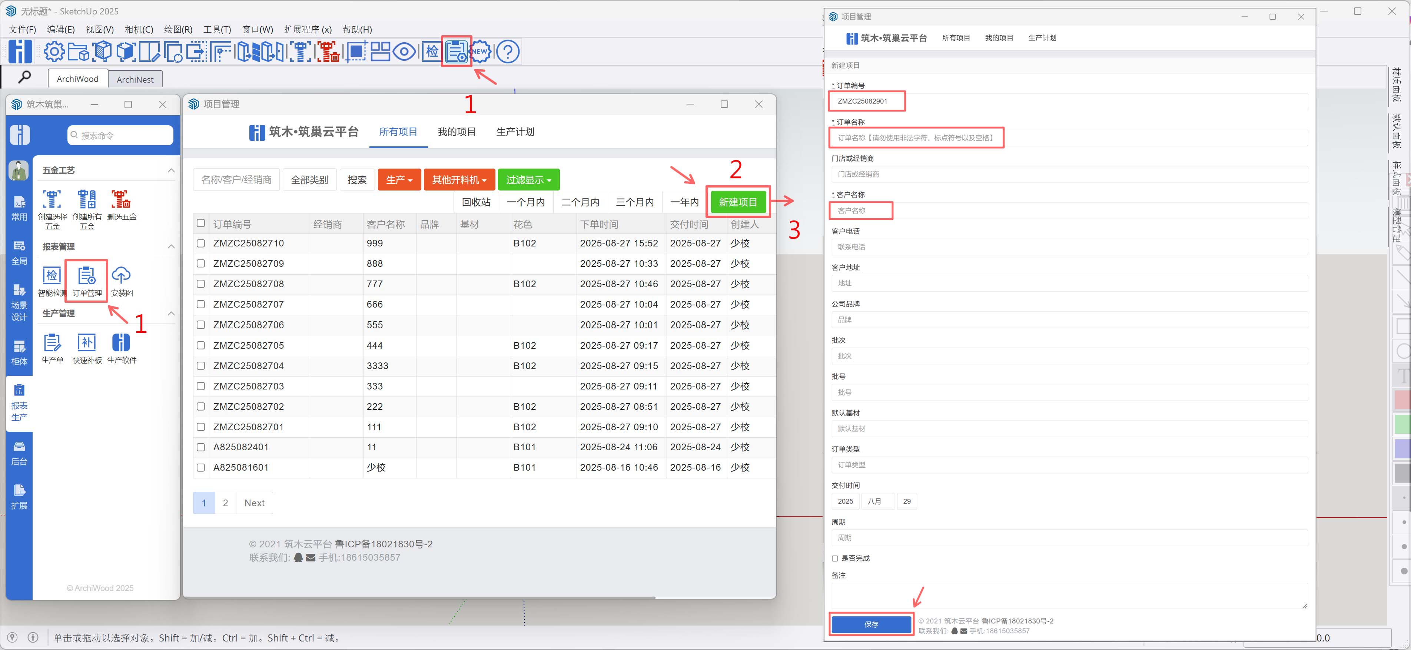Collapse the 五金工艺 section
This screenshot has width=1411, height=650.
pos(171,170)
